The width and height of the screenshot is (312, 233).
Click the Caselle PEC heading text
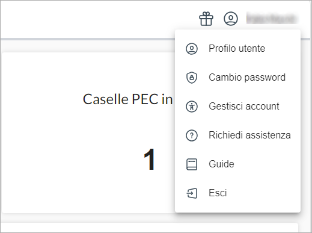click(127, 99)
